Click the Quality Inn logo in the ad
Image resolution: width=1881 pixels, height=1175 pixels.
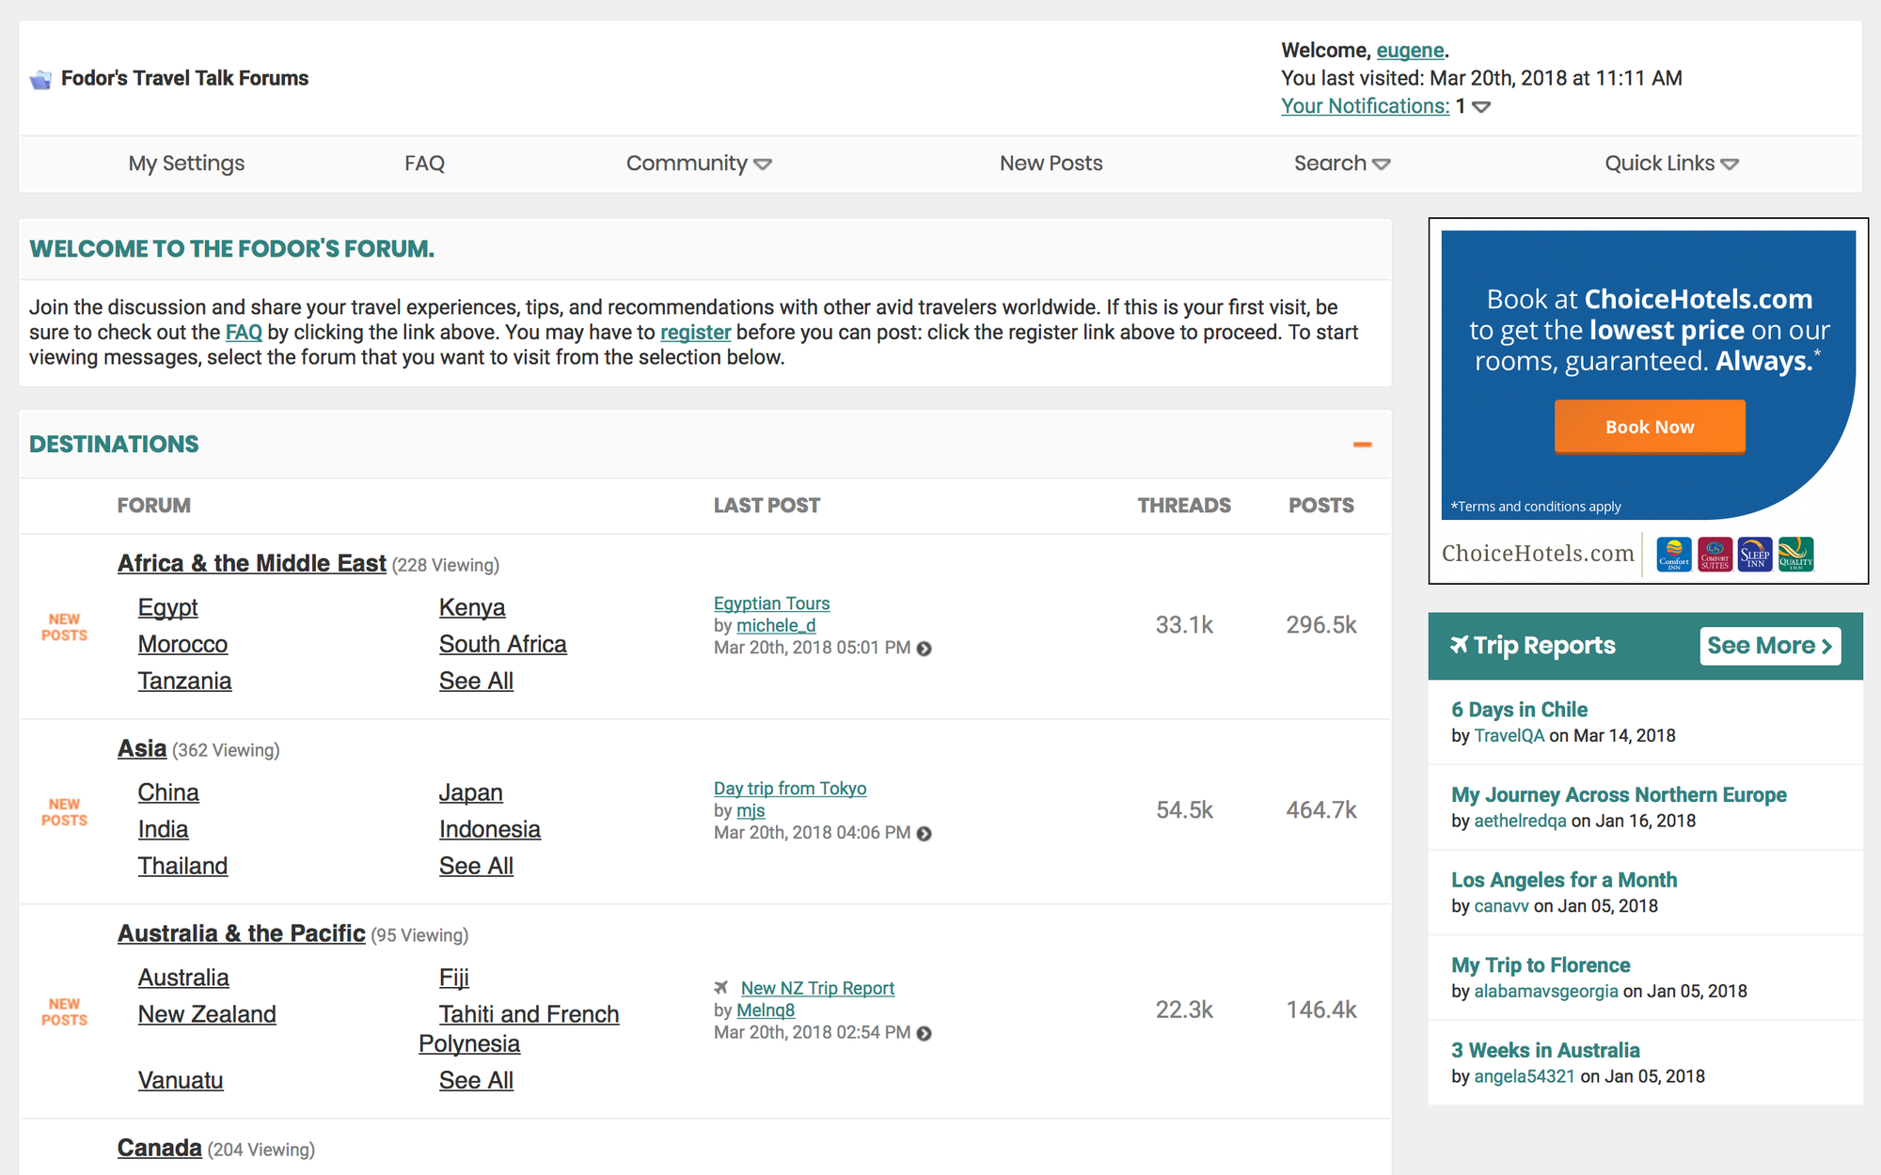pos(1795,555)
